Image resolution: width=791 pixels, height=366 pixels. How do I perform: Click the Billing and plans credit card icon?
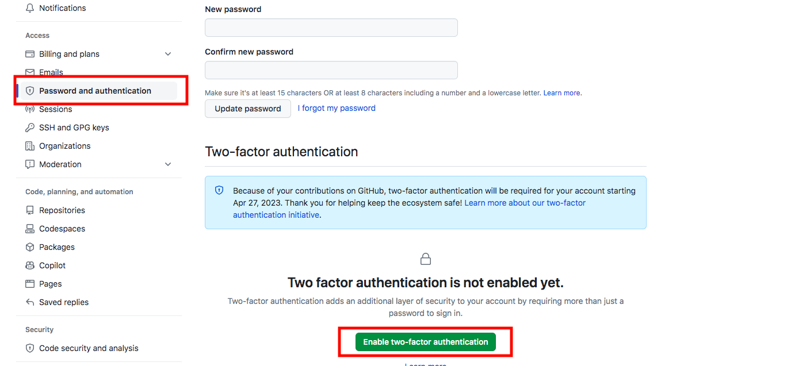point(30,54)
